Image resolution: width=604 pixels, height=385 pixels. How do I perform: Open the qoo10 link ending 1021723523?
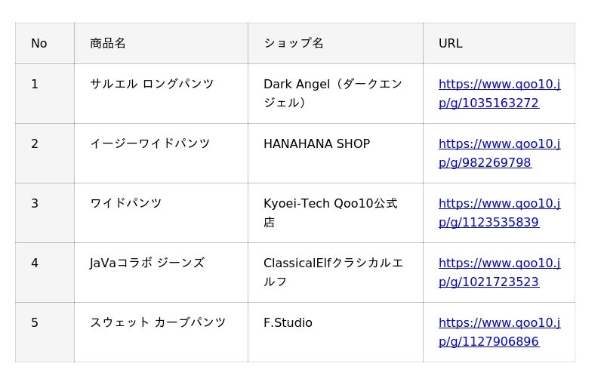tap(498, 273)
